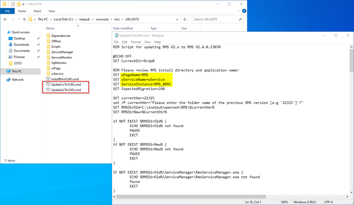Click the 'rms' breadcrumb segment
This screenshot has width=354, height=205.
pos(117,20)
